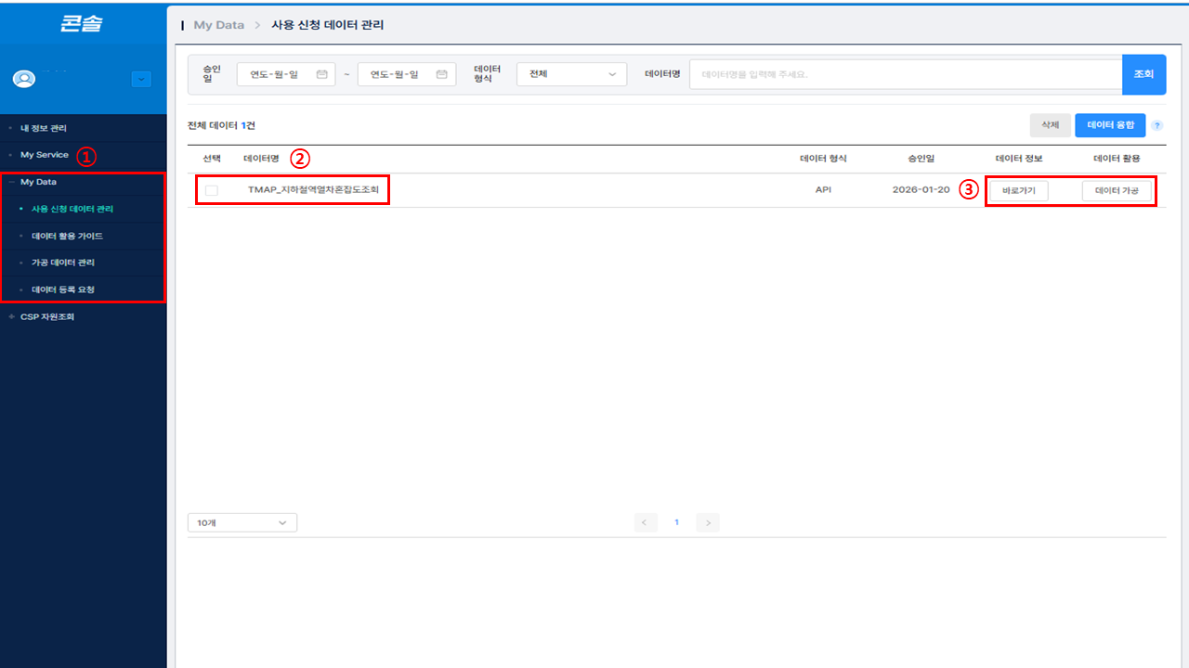The width and height of the screenshot is (1189, 668).
Task: Open the user account dropdown arrow
Action: [x=141, y=79]
